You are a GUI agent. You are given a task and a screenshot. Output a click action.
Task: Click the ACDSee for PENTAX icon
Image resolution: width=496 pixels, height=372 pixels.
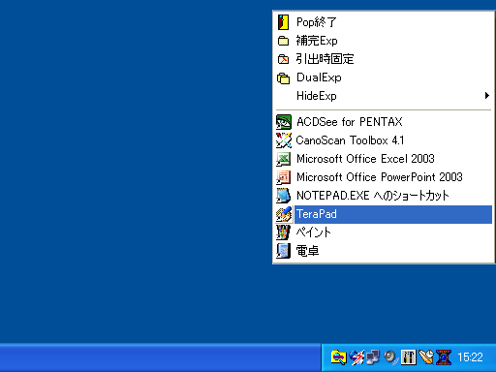(284, 122)
